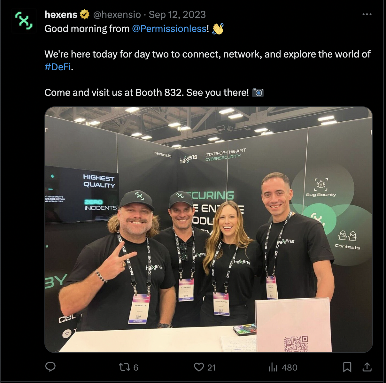Share the tweet via upload arrow icon
The width and height of the screenshot is (386, 383).
(x=367, y=367)
